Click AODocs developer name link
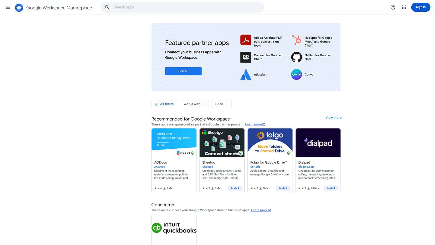The image size is (435, 245). click(x=160, y=167)
